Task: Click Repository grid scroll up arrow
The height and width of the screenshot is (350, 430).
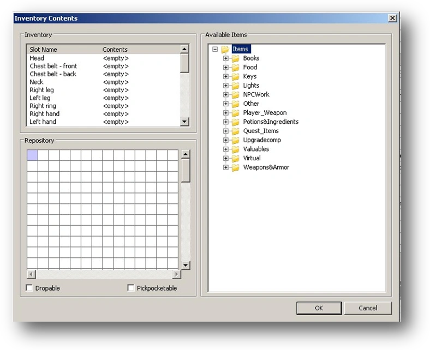Action: [186, 154]
